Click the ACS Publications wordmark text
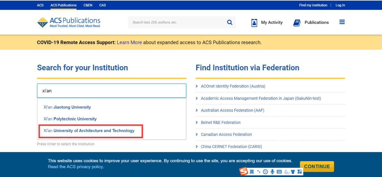 (75, 20)
